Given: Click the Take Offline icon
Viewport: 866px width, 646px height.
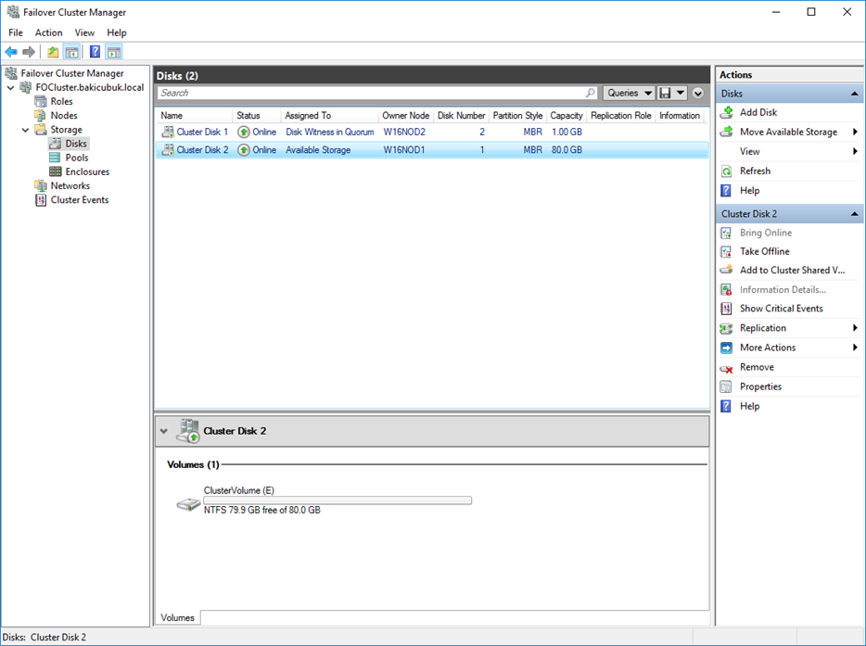Looking at the screenshot, I should point(726,252).
